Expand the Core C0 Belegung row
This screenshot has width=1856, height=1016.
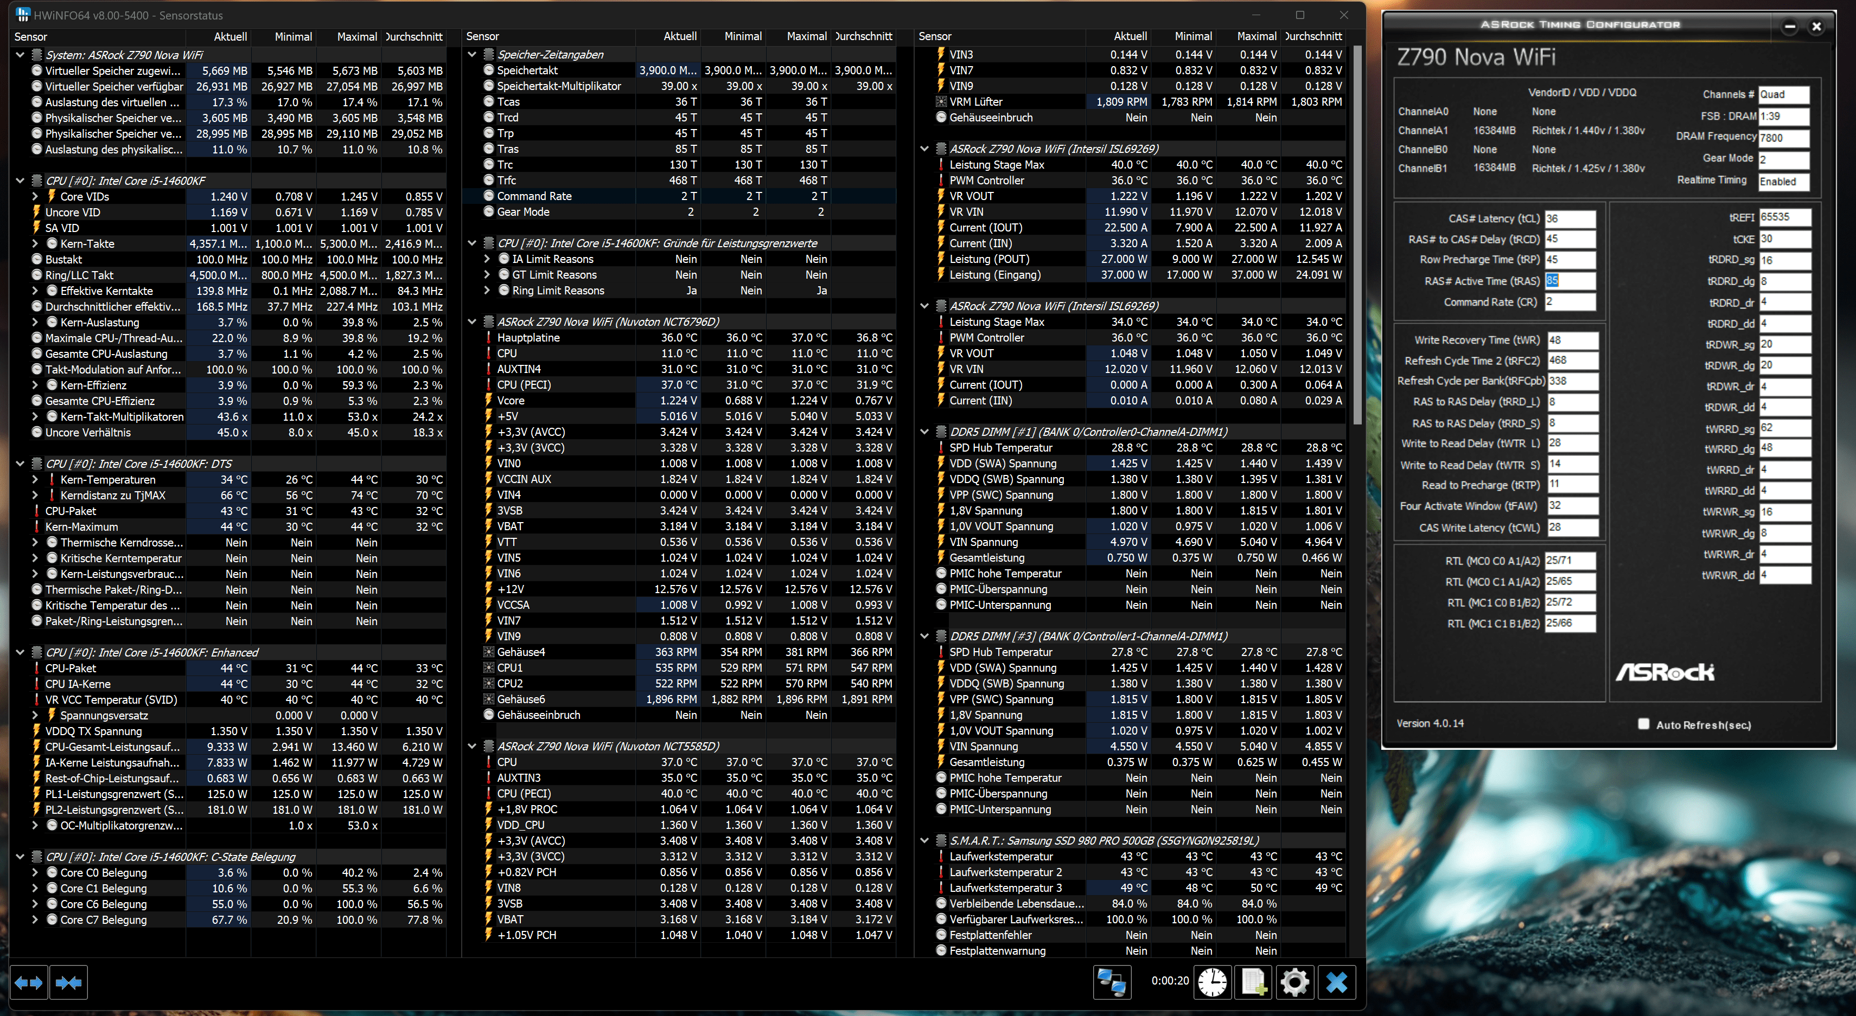tap(35, 872)
